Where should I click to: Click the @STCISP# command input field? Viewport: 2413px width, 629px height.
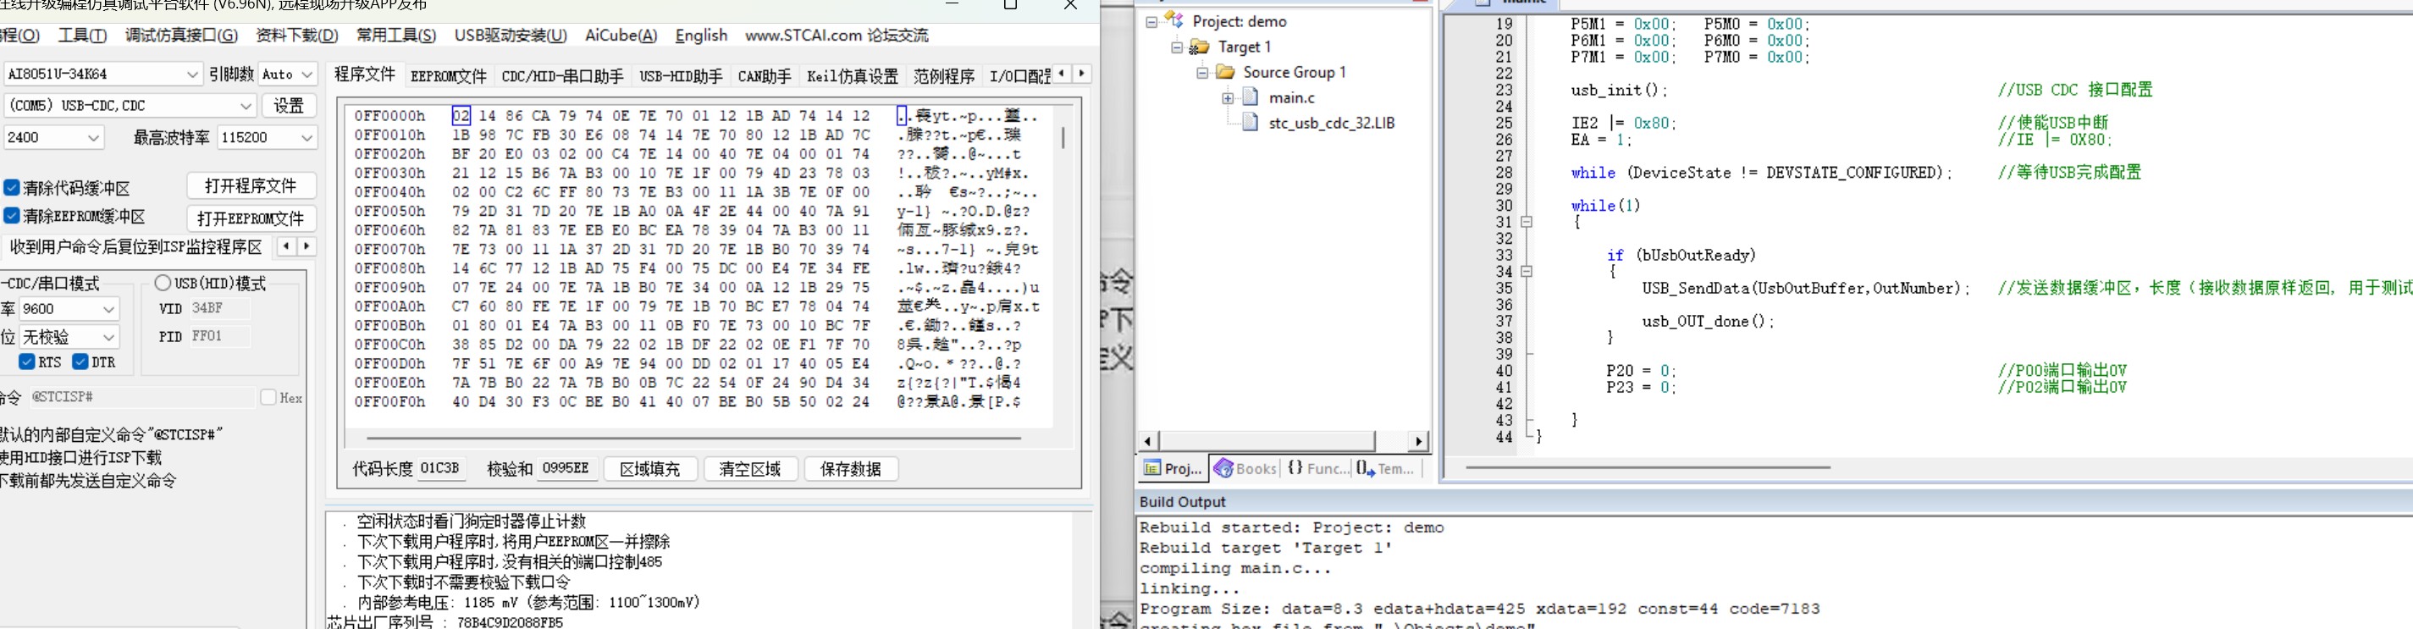coord(141,397)
